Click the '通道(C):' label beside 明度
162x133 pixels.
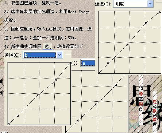[x=103, y=4]
